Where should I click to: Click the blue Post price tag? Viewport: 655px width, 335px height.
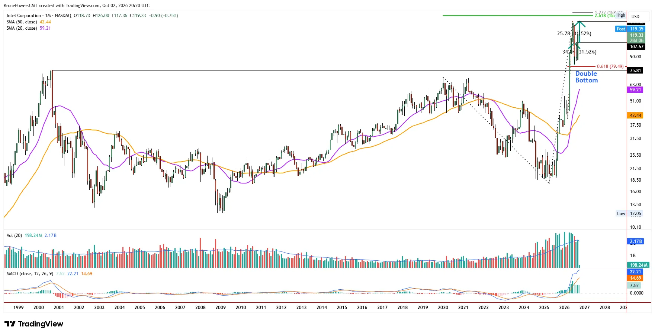pyautogui.click(x=621, y=29)
